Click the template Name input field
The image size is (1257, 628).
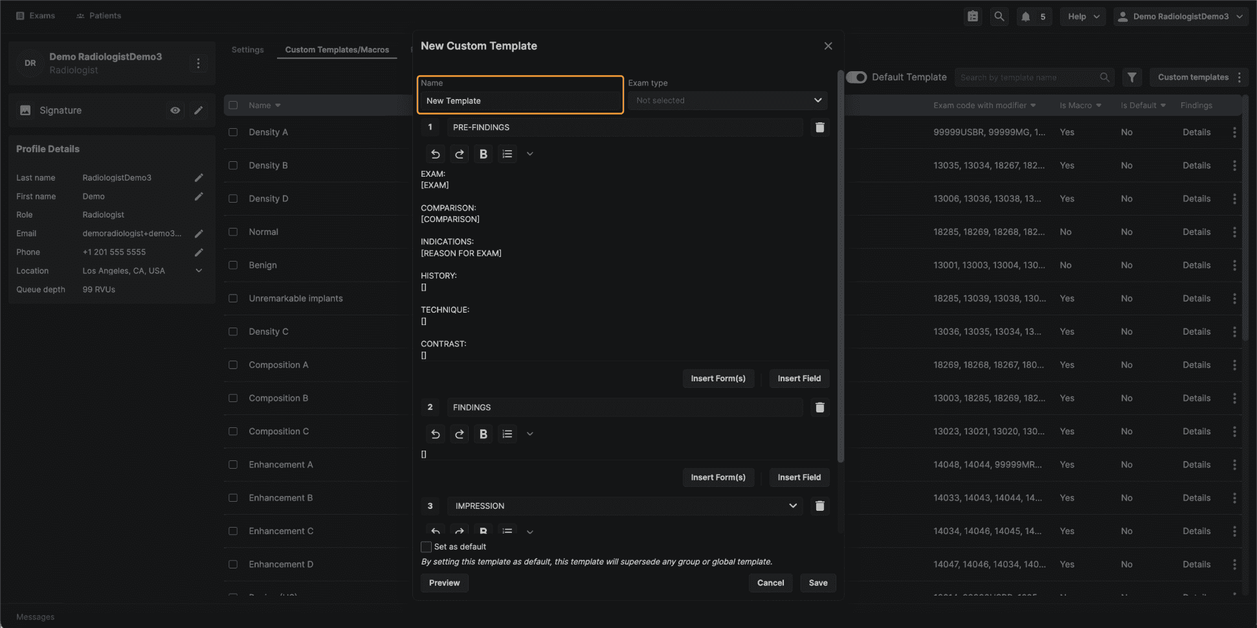(x=520, y=100)
